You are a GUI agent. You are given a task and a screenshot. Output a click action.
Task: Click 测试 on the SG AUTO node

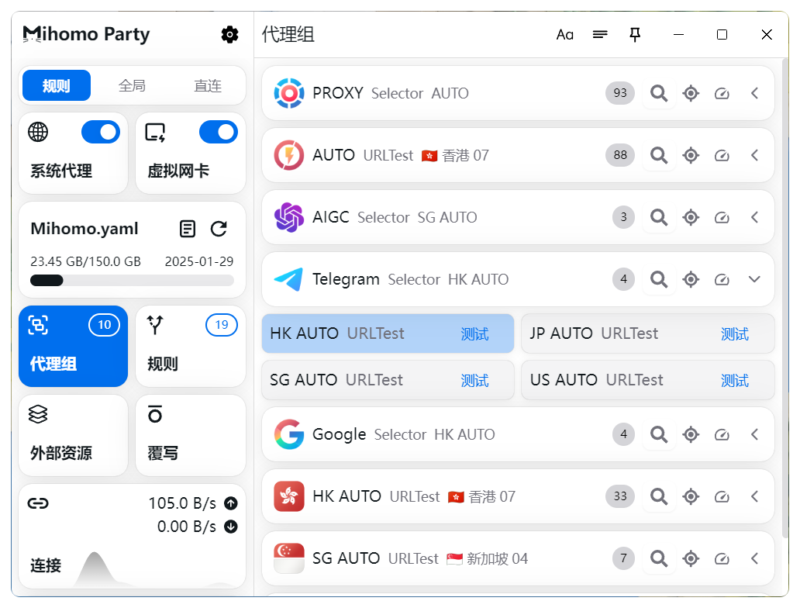(474, 381)
